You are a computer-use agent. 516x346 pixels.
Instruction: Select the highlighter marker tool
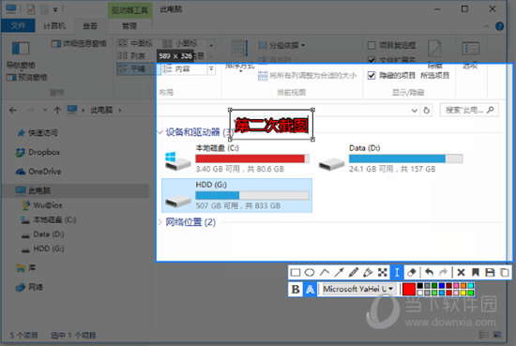point(368,272)
